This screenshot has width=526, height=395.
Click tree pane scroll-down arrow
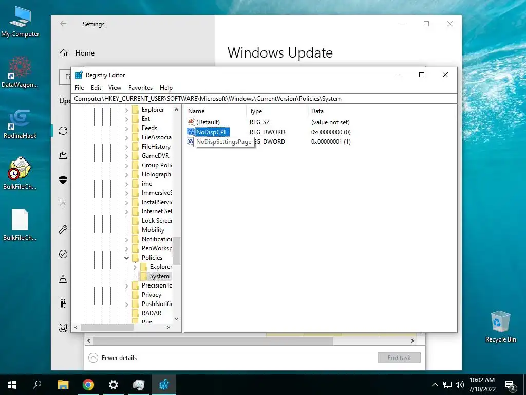coord(177,319)
